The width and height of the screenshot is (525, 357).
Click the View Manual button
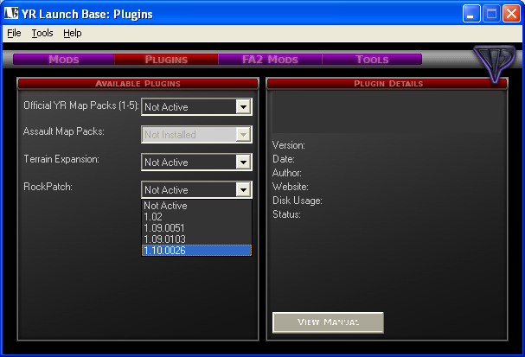(328, 322)
